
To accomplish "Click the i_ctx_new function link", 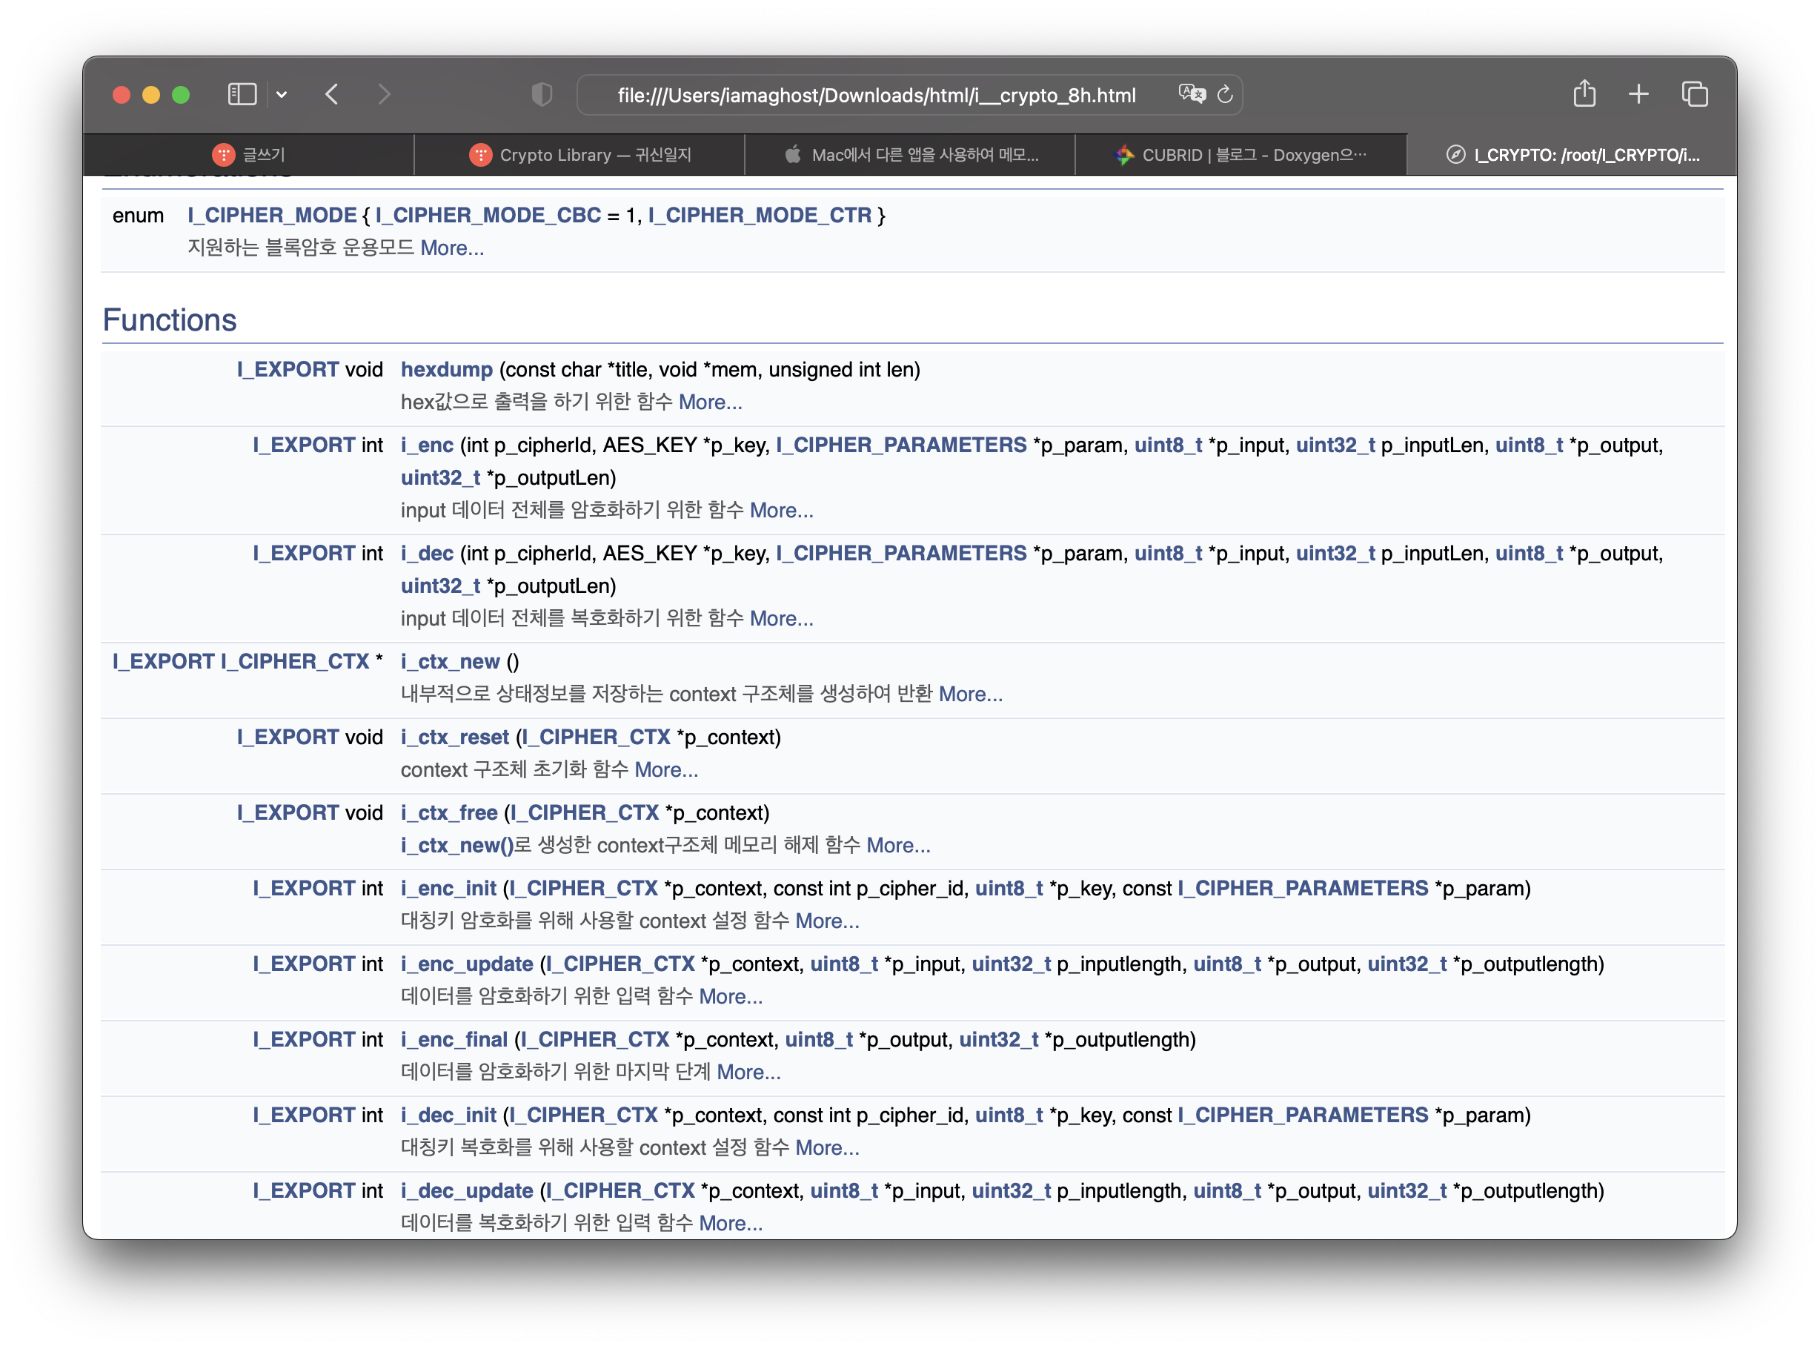I will click(x=450, y=662).
